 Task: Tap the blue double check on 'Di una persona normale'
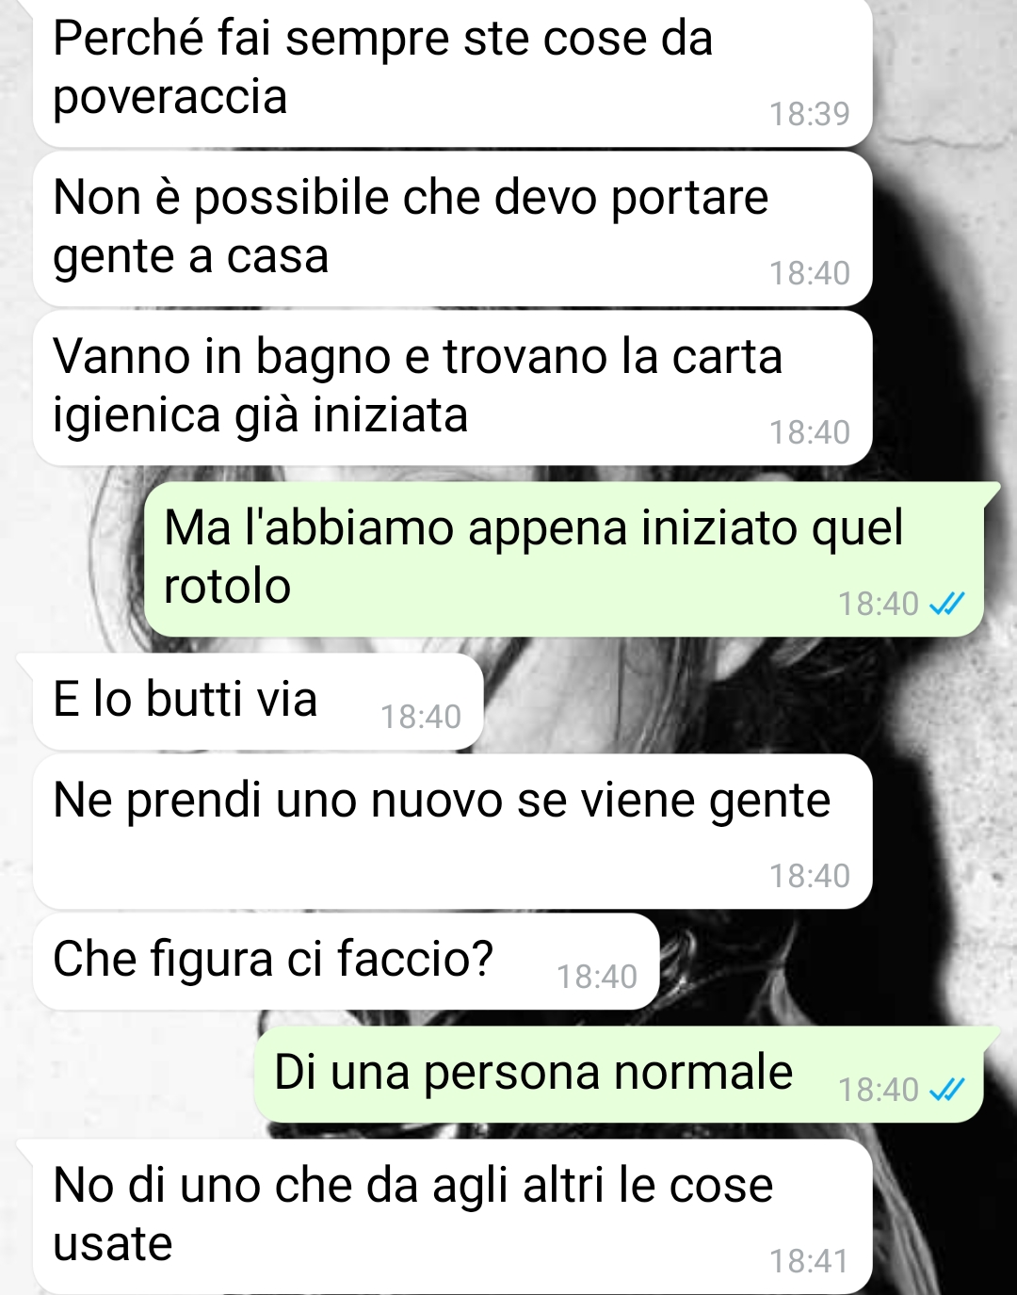click(x=946, y=1090)
